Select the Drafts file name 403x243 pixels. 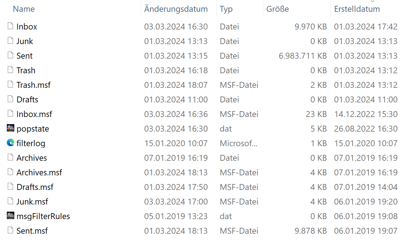27,100
